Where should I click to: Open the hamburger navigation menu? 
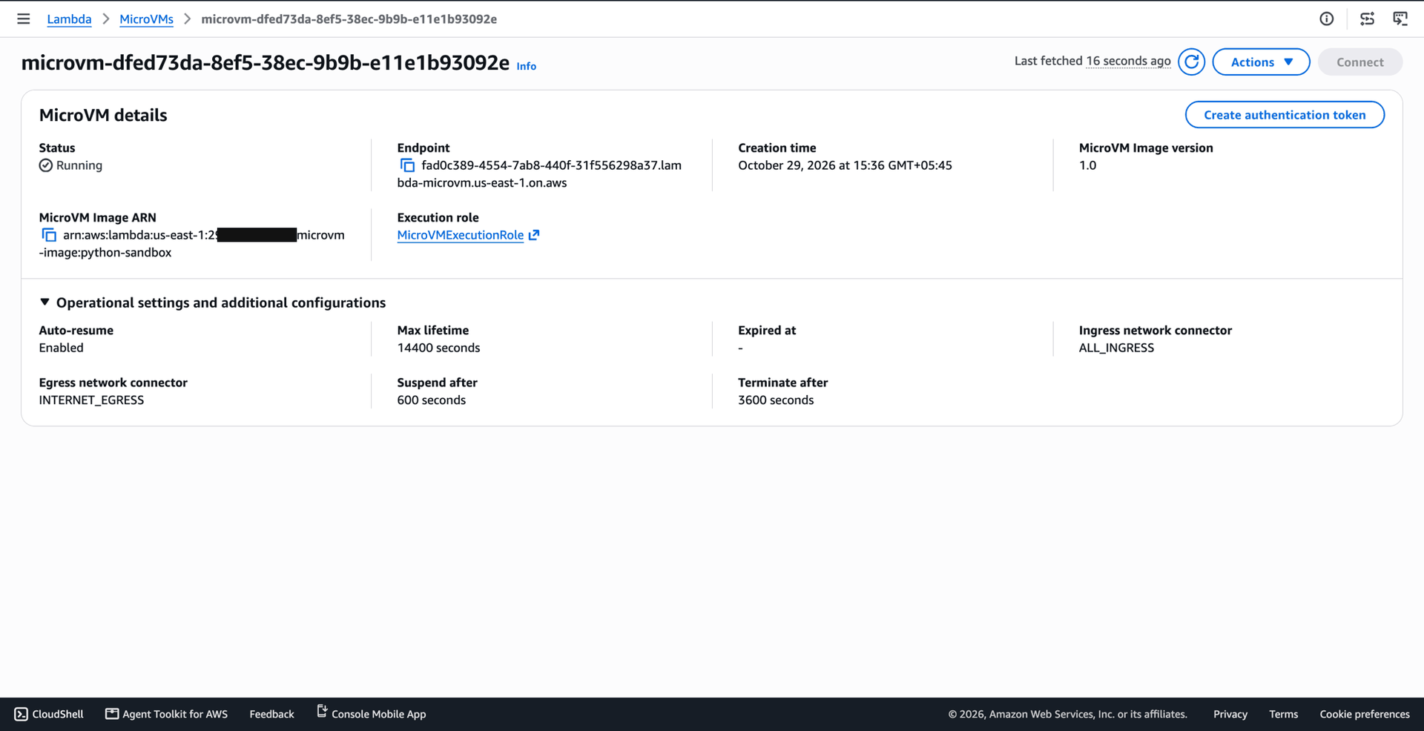(24, 19)
